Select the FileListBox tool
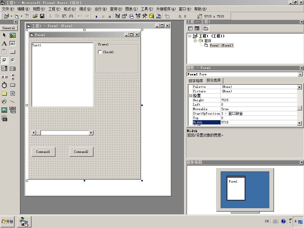The image size is (304, 228). 12,94
